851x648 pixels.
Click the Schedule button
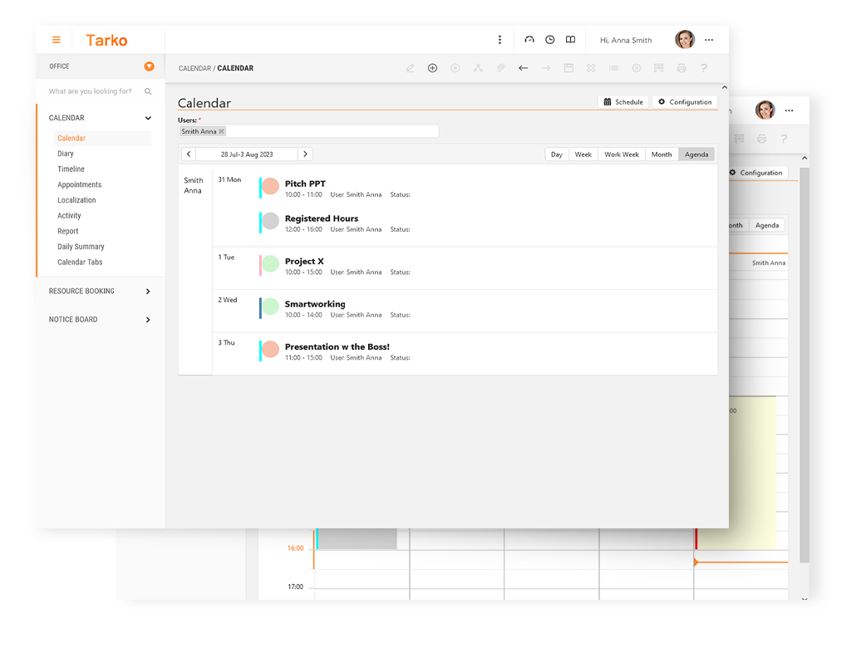(x=623, y=102)
